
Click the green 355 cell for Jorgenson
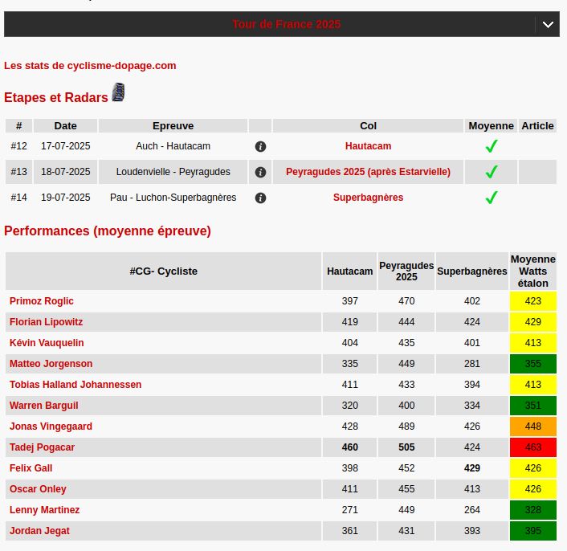pos(533,364)
